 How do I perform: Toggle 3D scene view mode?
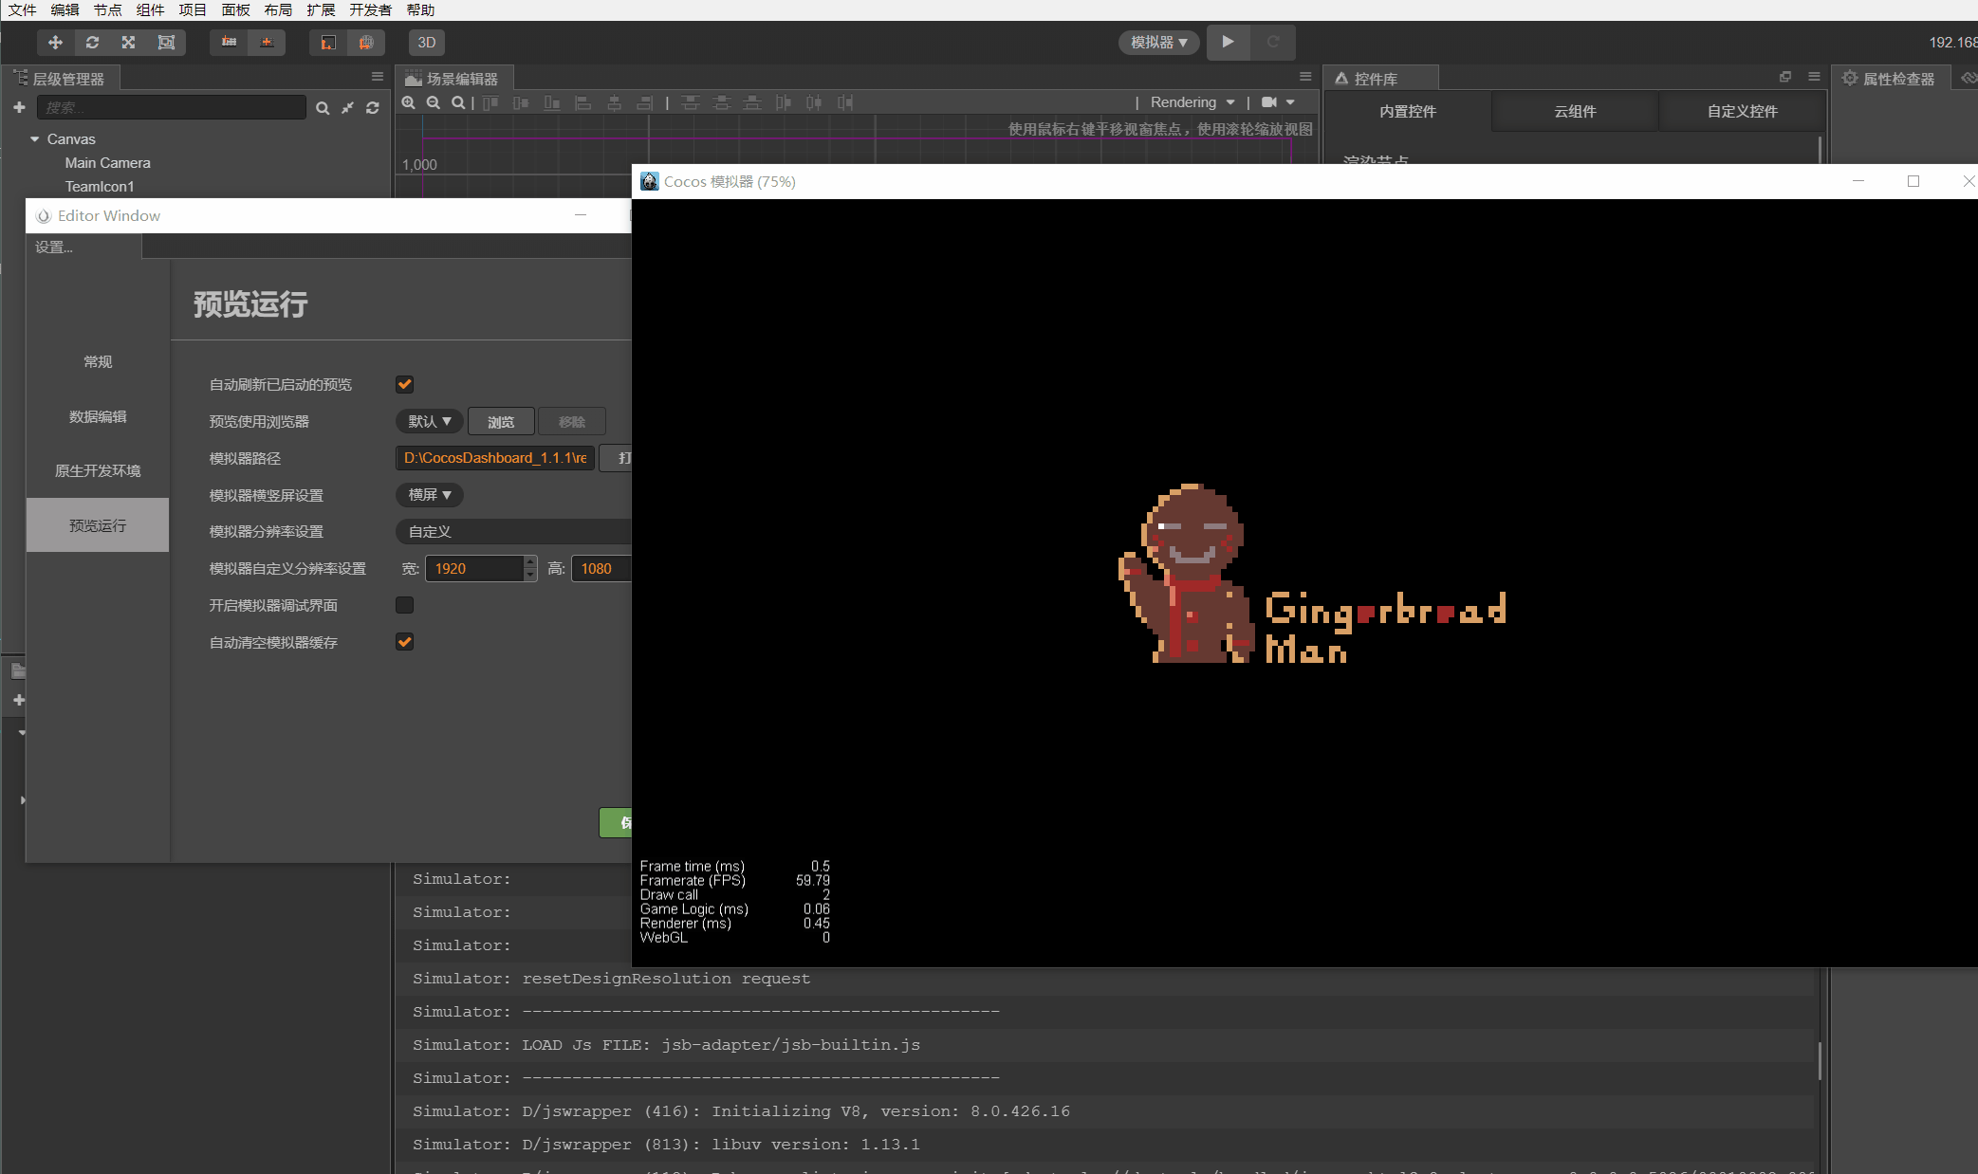[427, 43]
